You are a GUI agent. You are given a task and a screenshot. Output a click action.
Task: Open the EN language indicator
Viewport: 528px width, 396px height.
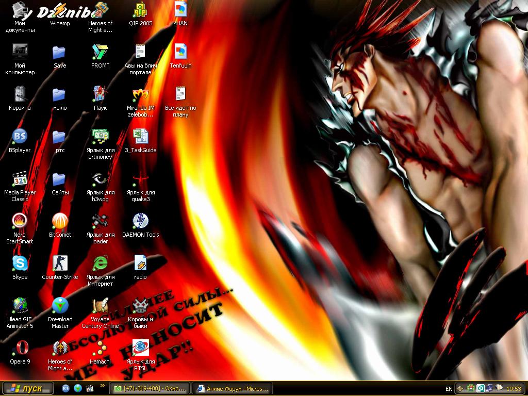[x=449, y=389]
